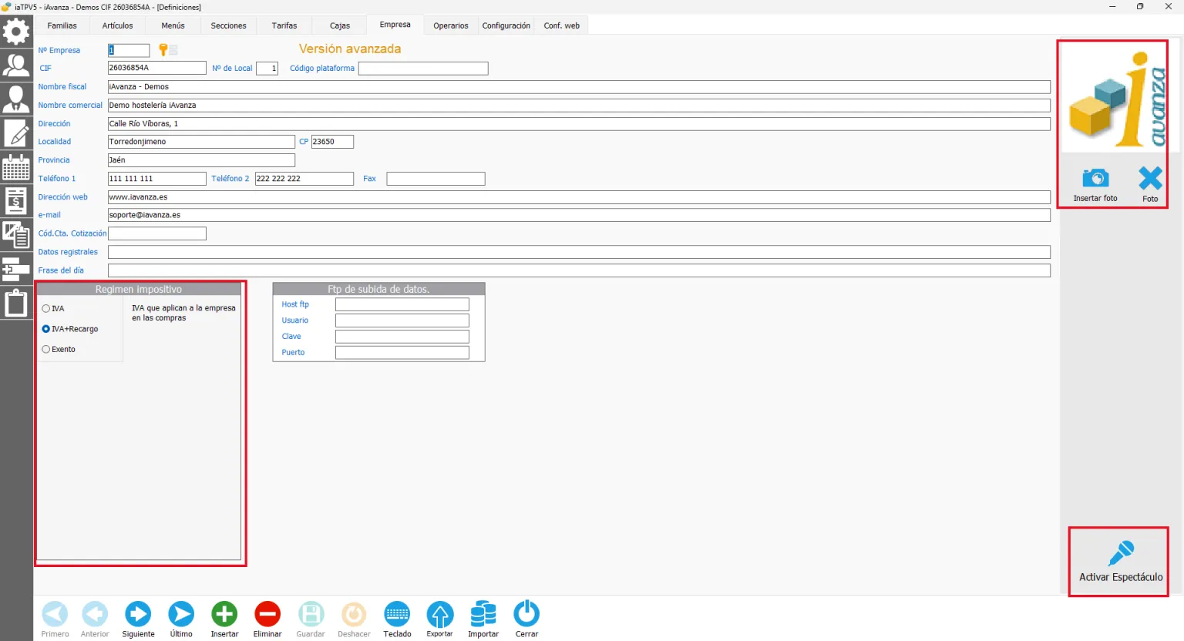
Task: Click the e-mail input field
Action: pyautogui.click(x=579, y=215)
